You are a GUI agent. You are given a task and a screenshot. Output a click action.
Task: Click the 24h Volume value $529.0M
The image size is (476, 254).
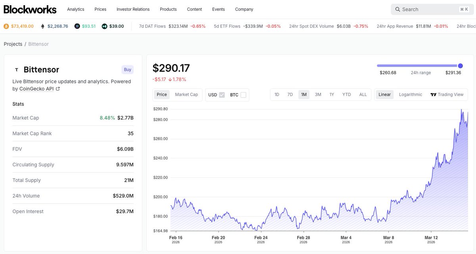coord(123,196)
